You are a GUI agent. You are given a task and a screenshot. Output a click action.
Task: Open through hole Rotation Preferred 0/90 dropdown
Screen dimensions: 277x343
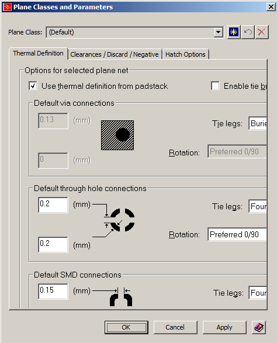tap(237, 234)
